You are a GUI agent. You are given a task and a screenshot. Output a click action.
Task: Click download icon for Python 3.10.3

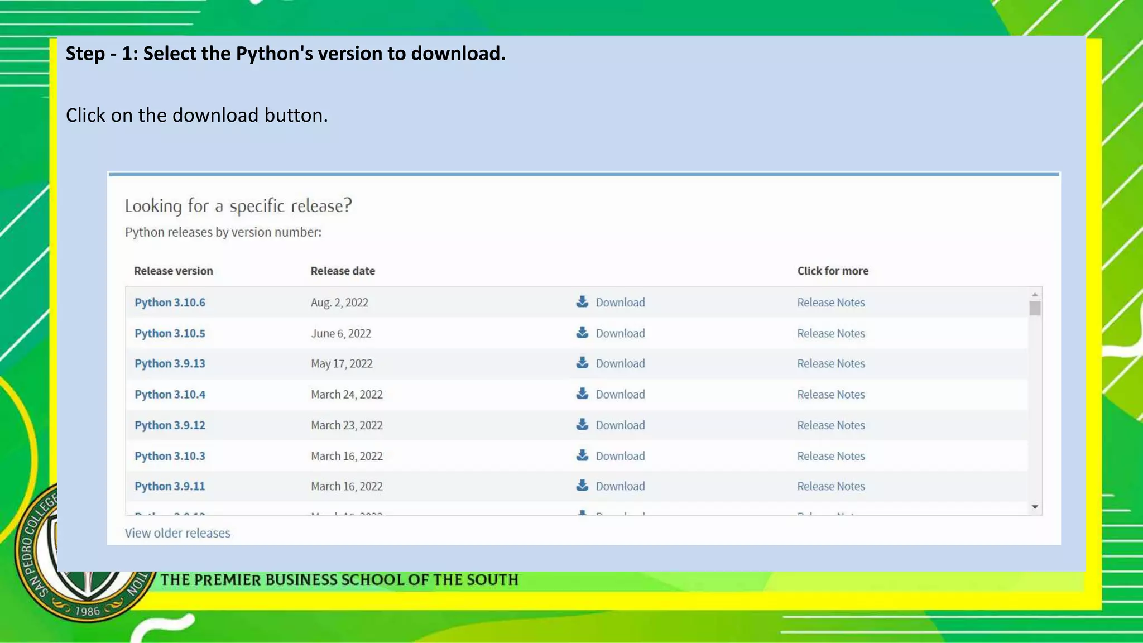point(582,455)
